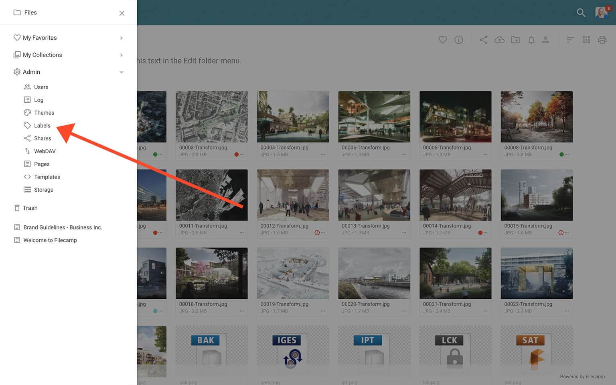Close the Files sidebar panel
Viewport: 616px width, 385px height.
[x=122, y=13]
